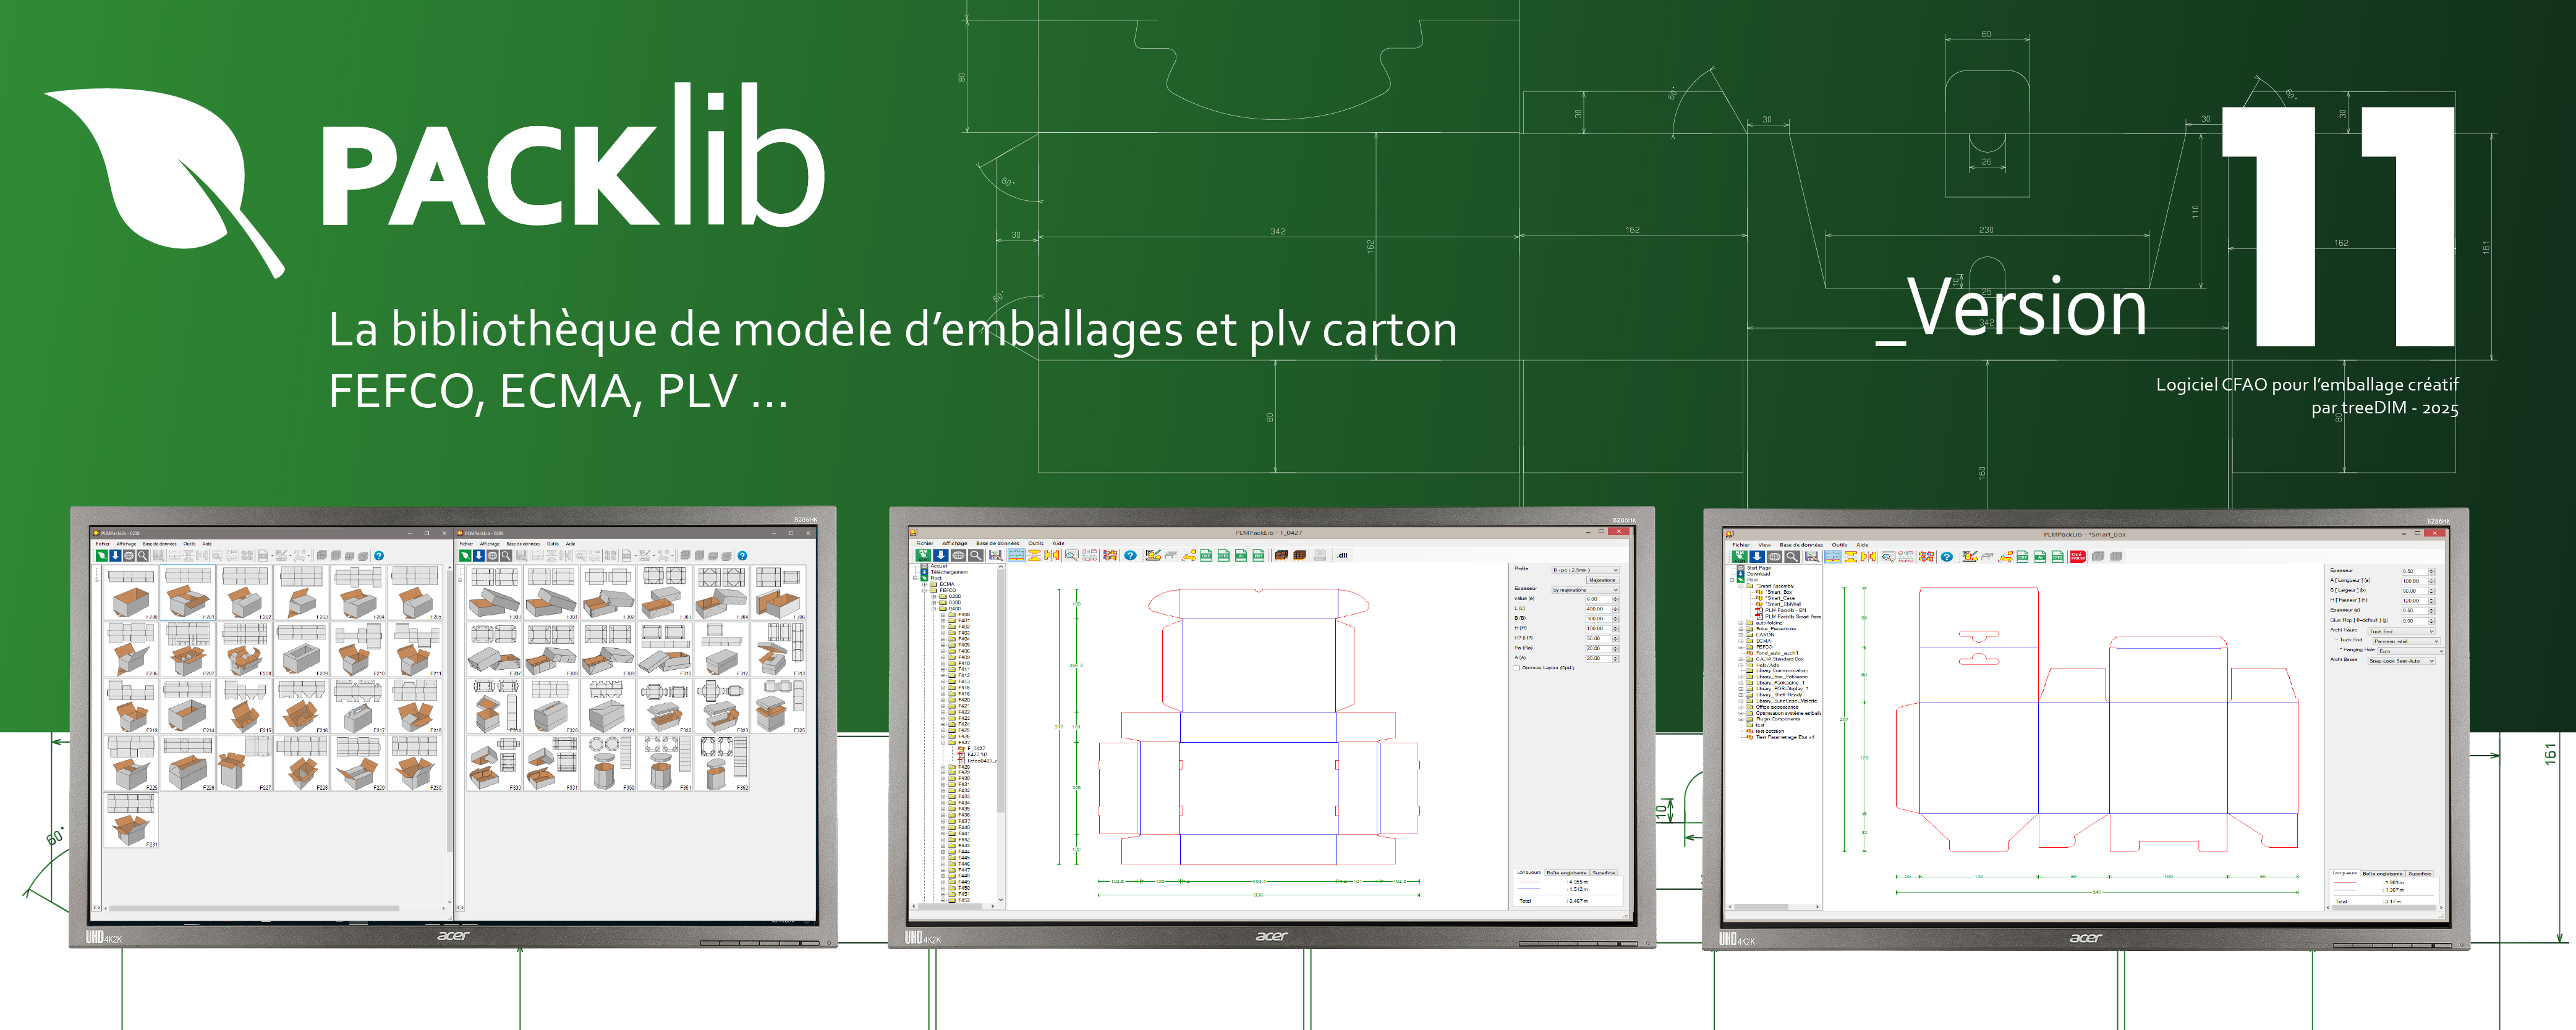
Task: Select Library_Shelf-Ready folder in tree
Action: (x=1779, y=694)
